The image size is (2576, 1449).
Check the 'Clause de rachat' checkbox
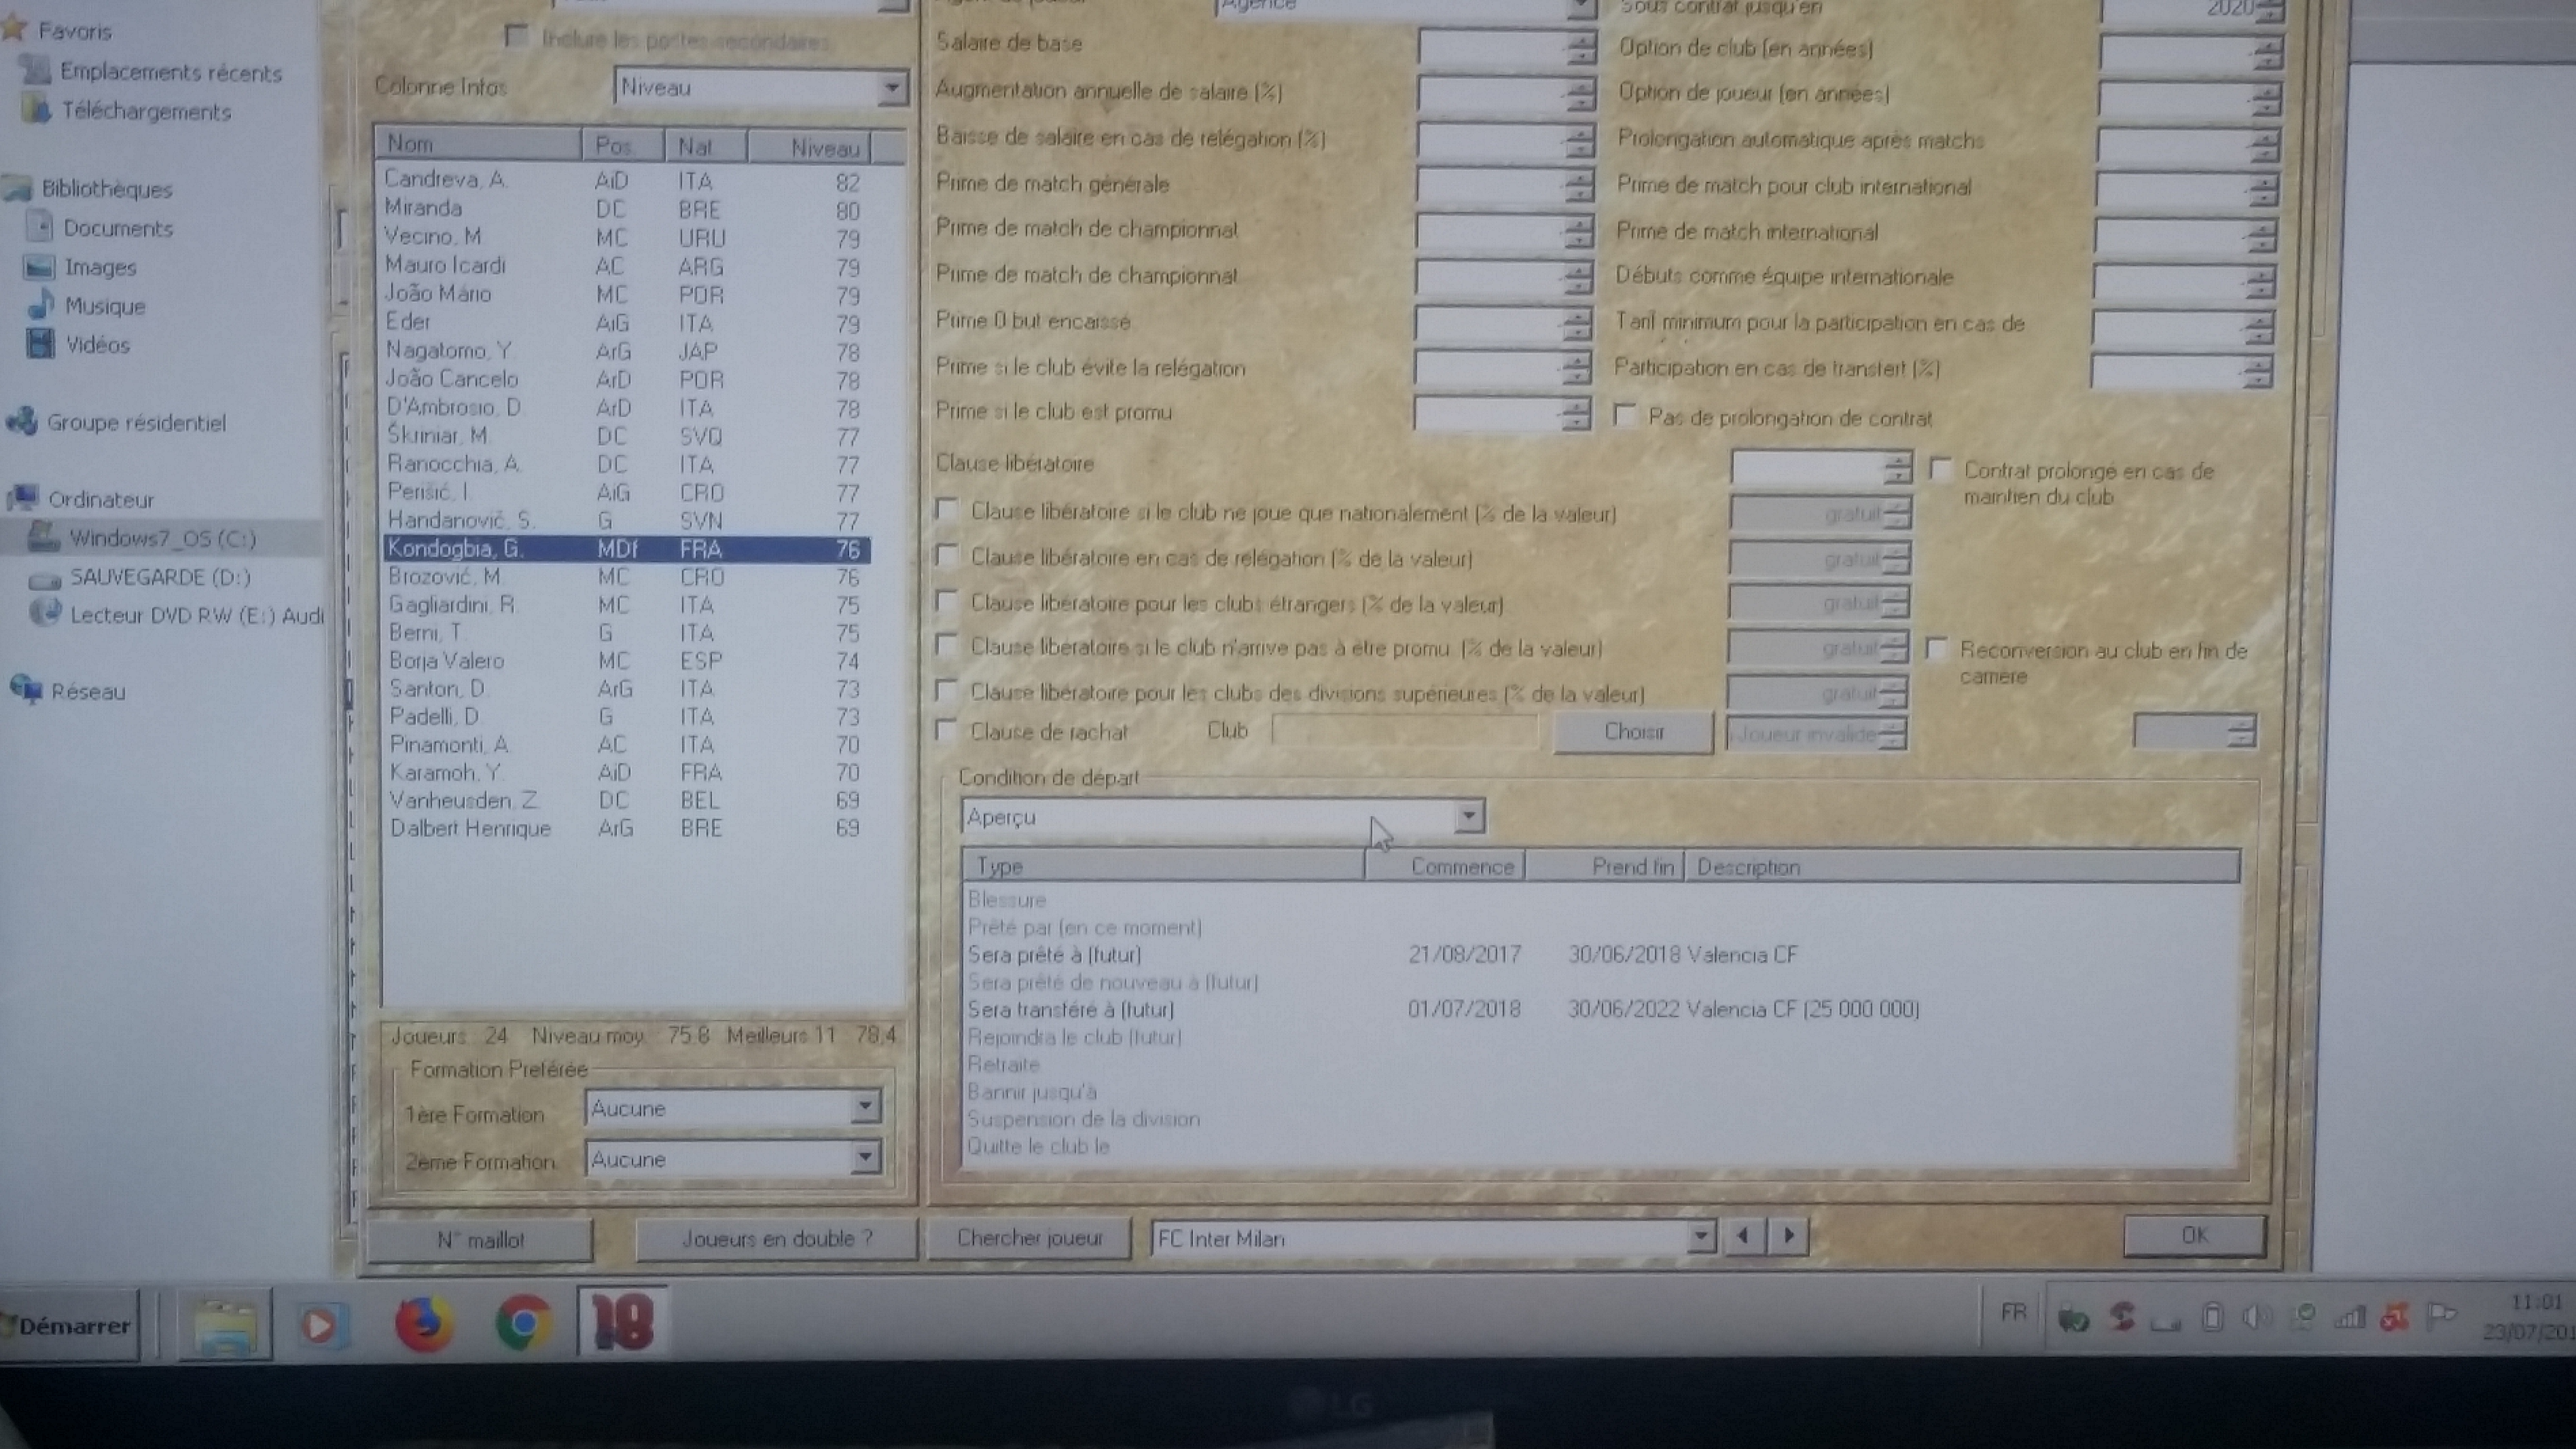click(946, 730)
